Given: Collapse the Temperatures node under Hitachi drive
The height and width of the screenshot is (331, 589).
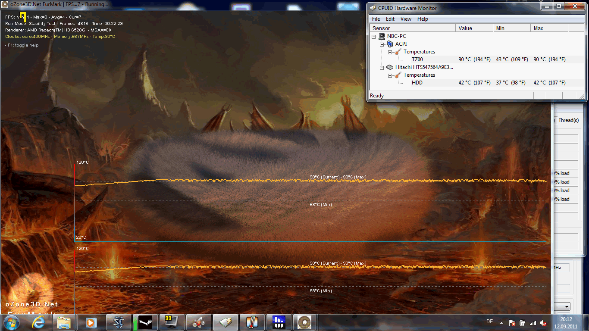Looking at the screenshot, I should (390, 75).
